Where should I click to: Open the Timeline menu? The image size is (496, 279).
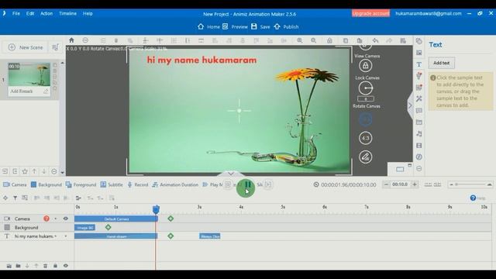(67, 14)
